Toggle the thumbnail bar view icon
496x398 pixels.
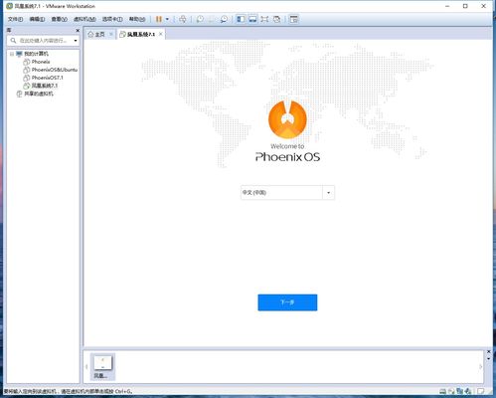pos(252,19)
